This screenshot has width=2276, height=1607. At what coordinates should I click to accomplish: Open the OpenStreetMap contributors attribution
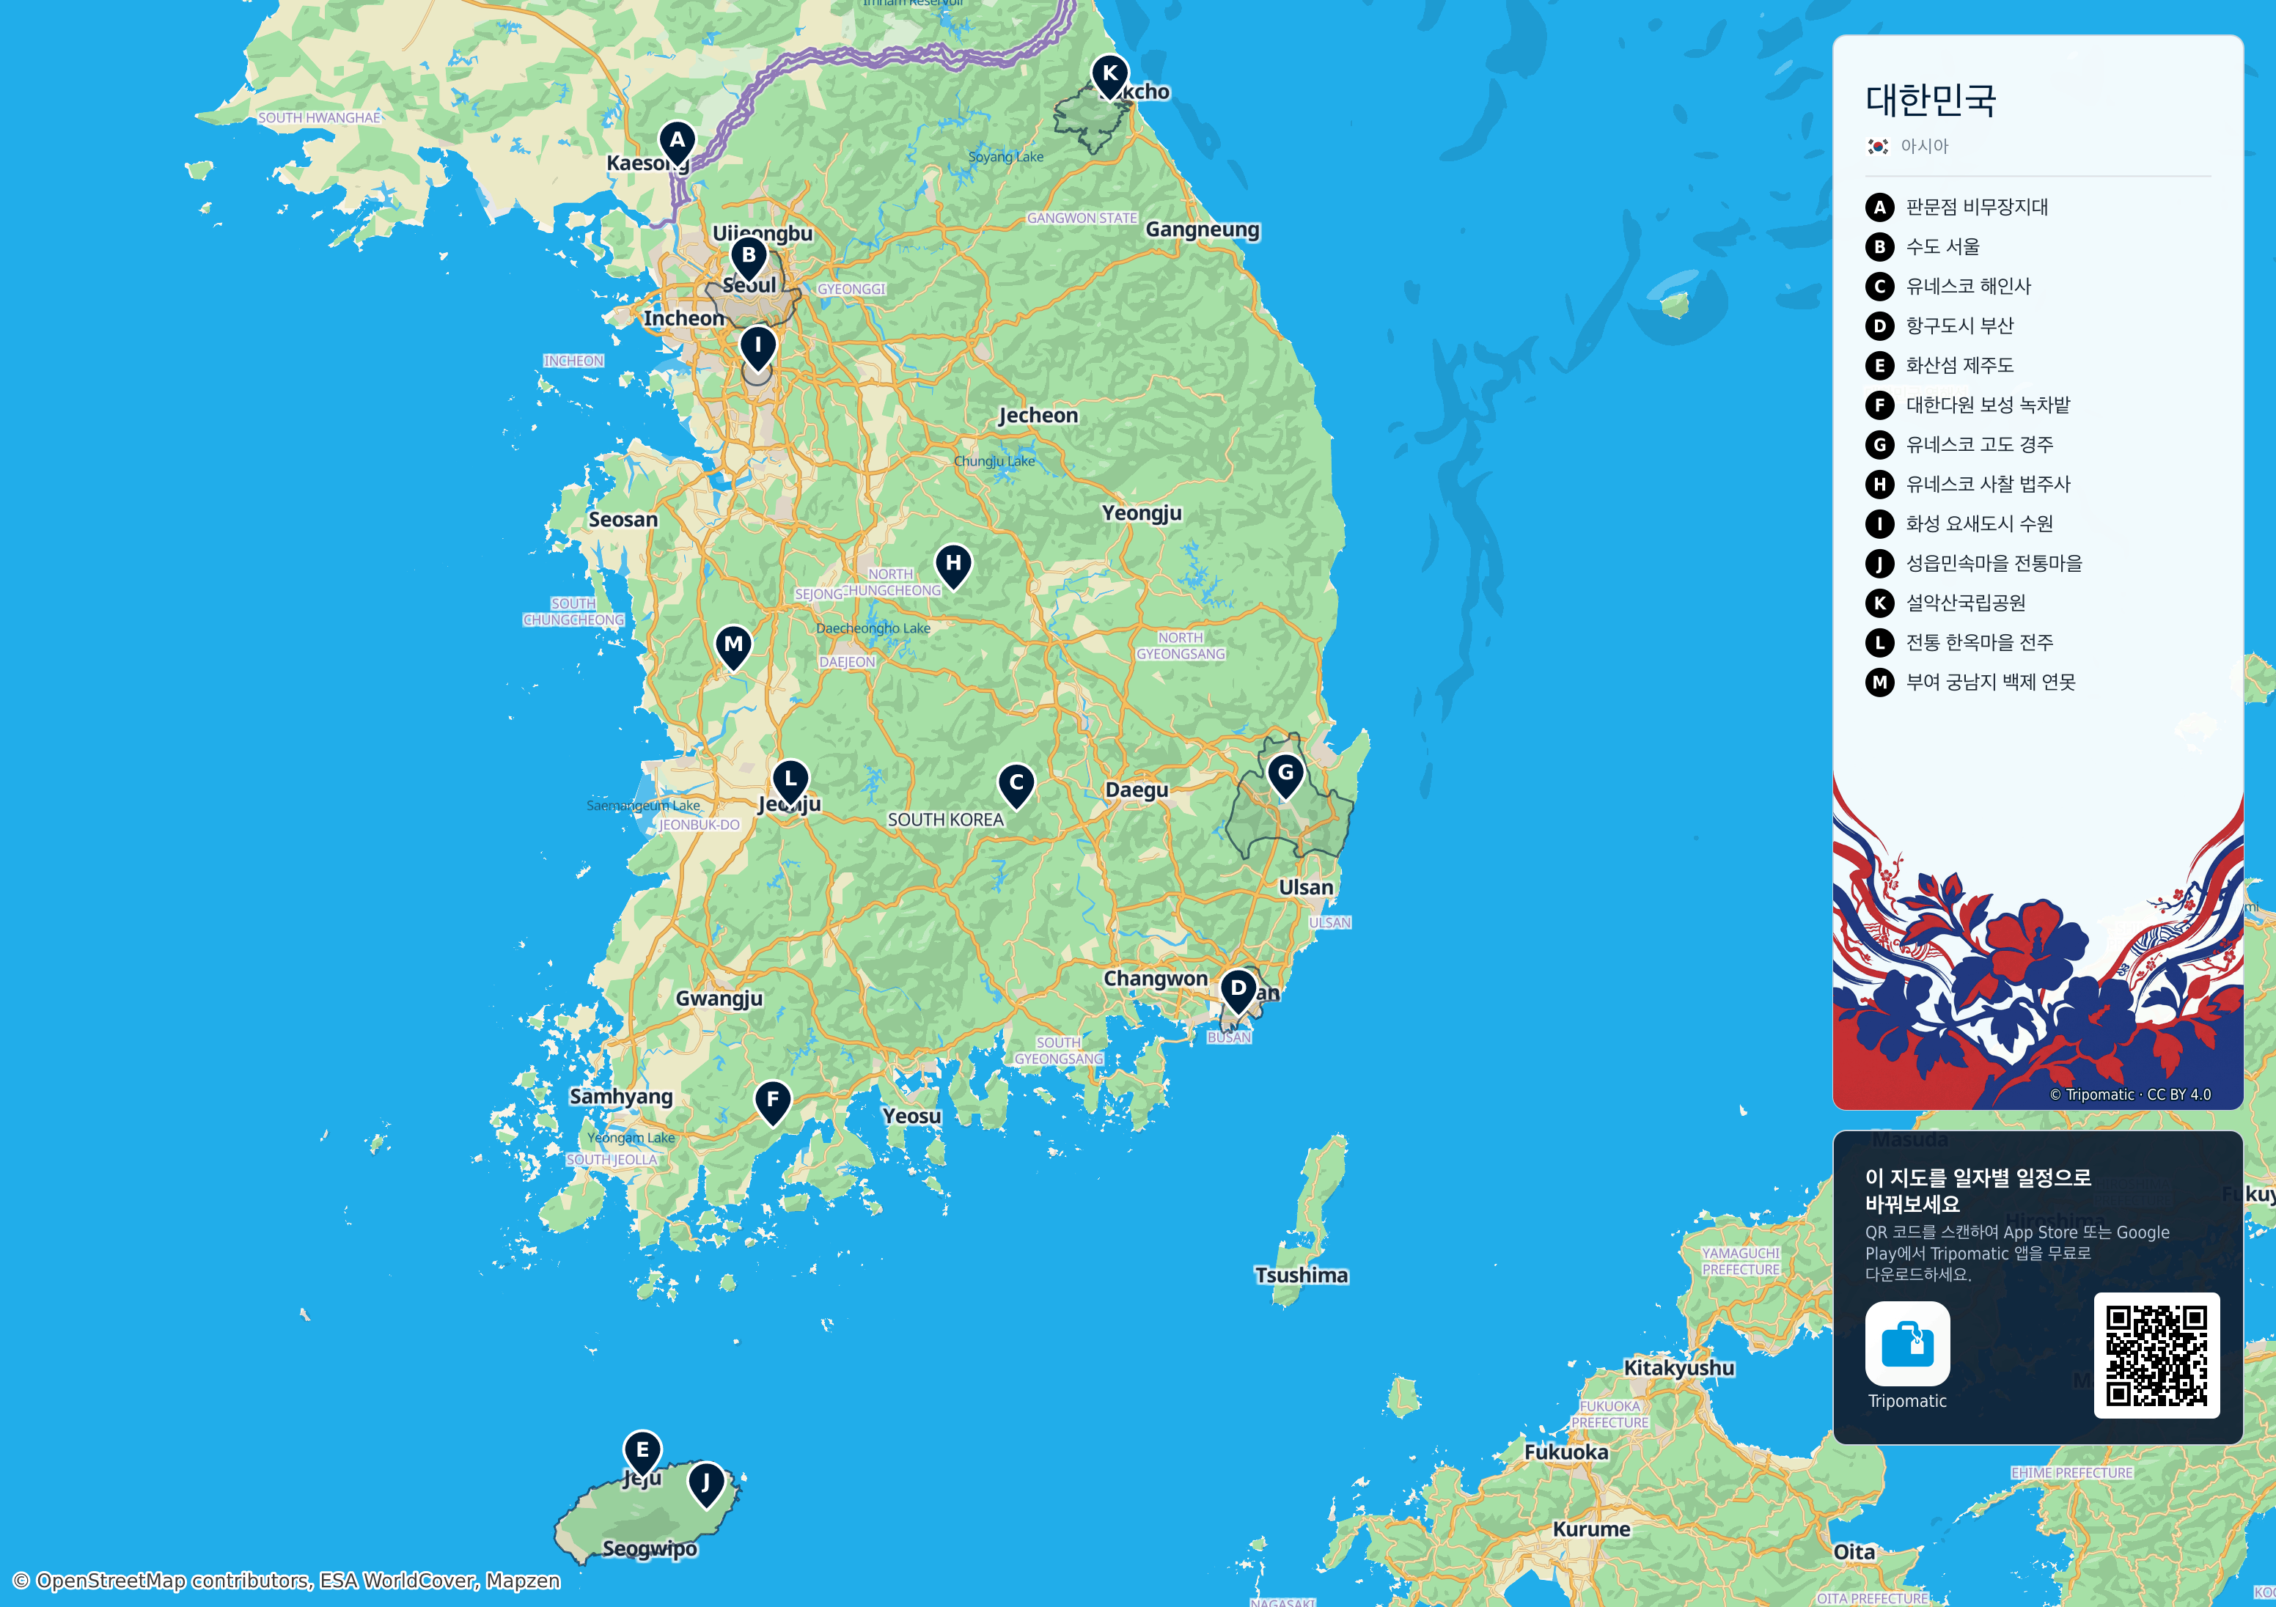[287, 1580]
